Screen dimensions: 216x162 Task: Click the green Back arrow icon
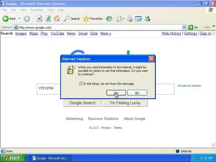5,19
